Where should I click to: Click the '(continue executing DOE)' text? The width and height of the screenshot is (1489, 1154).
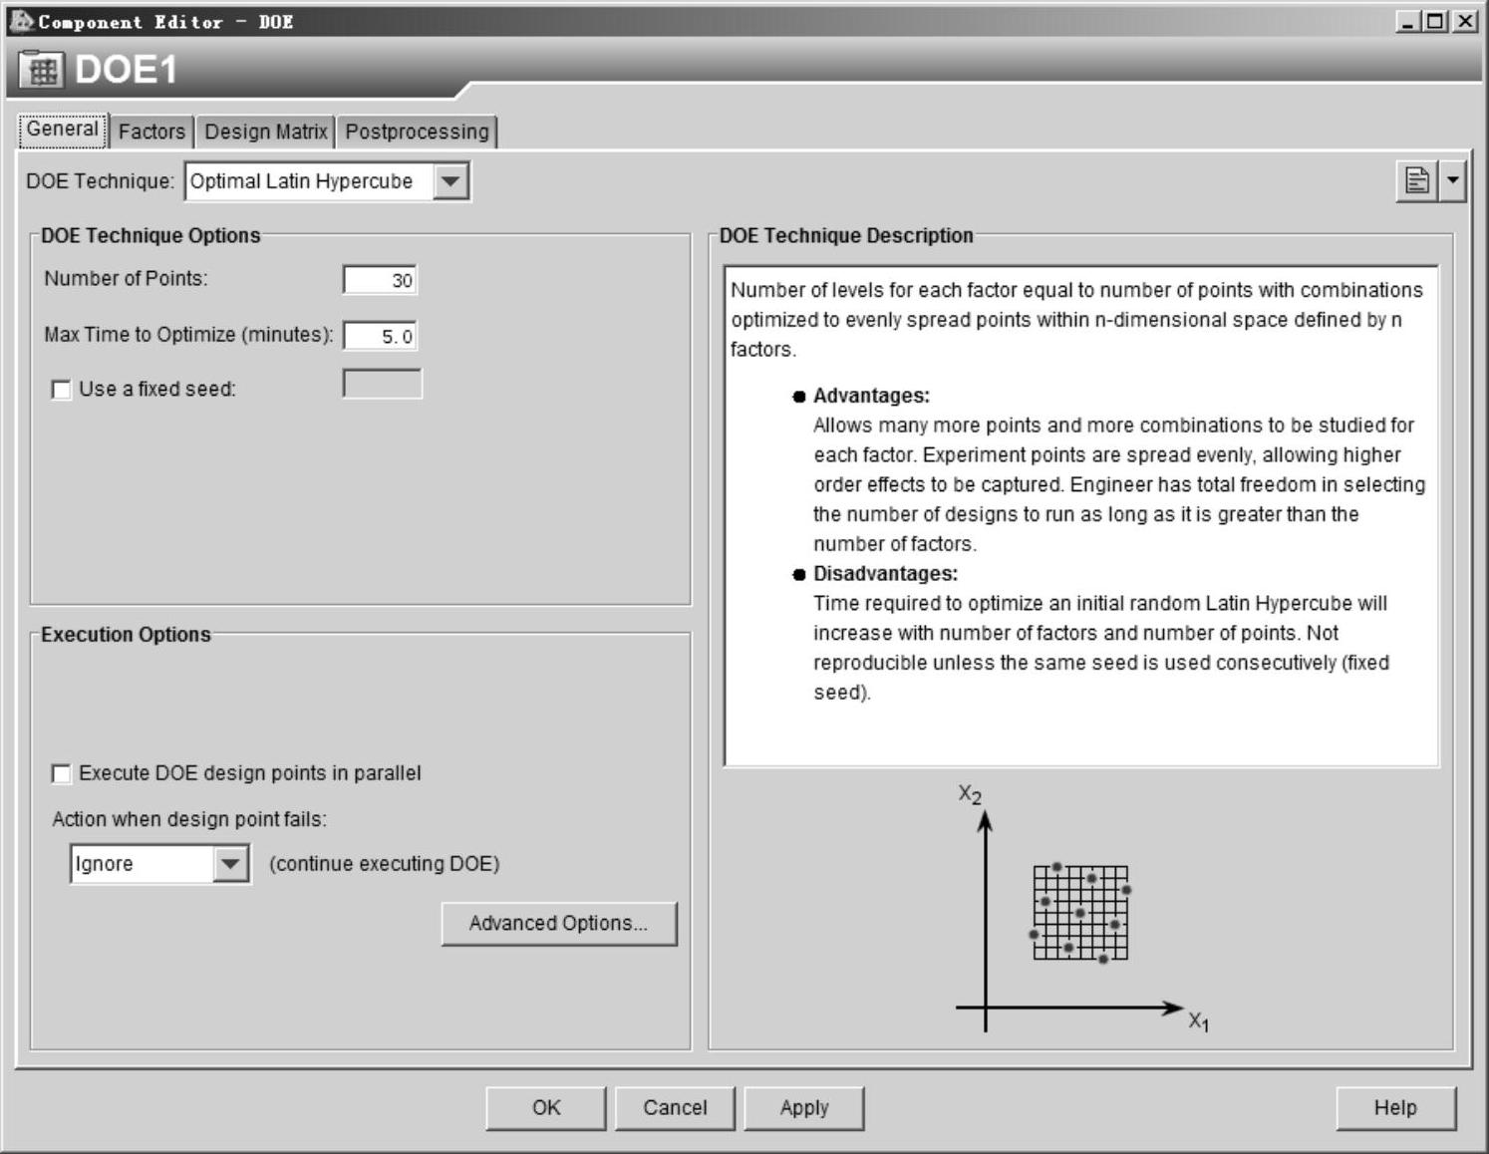385,864
